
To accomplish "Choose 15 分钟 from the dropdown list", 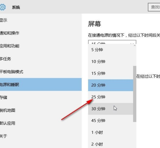I will tap(111, 73).
